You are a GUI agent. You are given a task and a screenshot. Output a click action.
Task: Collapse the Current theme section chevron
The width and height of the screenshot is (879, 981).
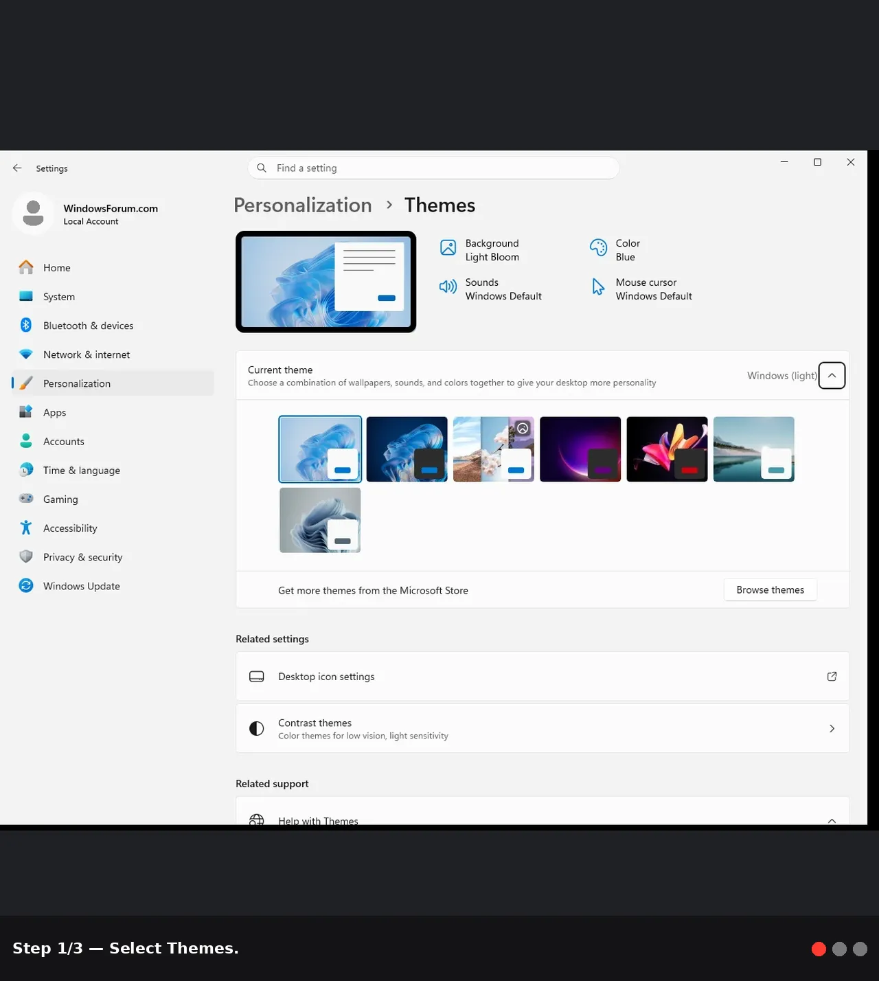click(832, 376)
